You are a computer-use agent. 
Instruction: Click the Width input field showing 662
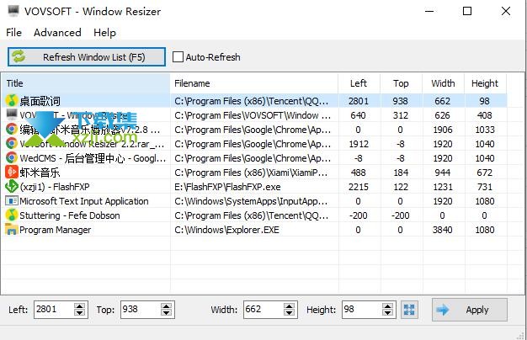(263, 310)
